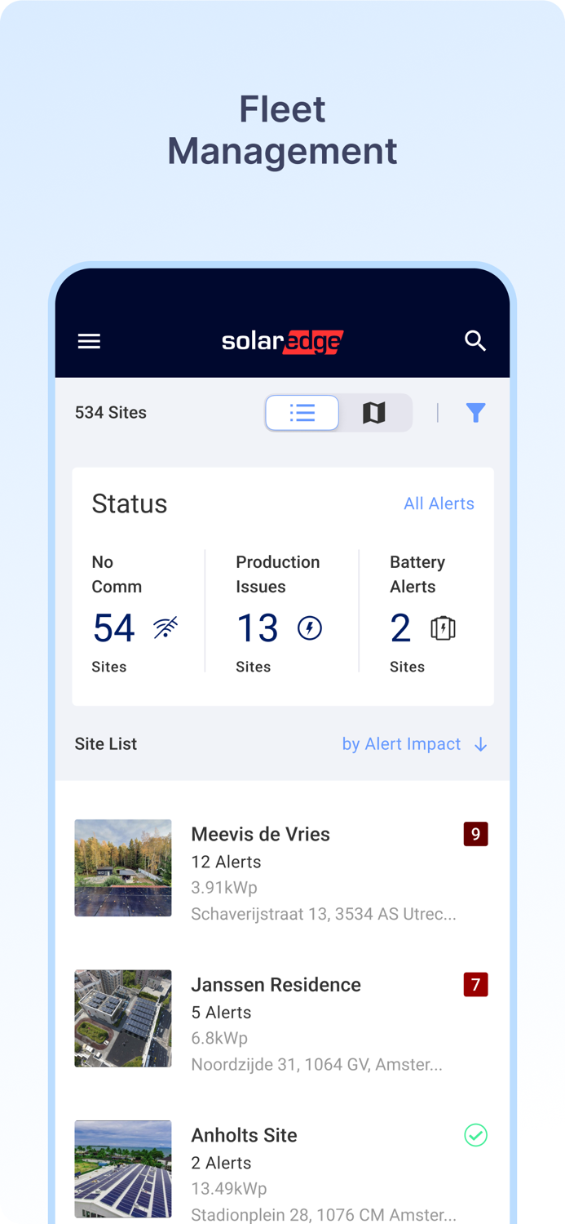This screenshot has height=1224, width=565.
Task: Open the search function
Action: 475,341
